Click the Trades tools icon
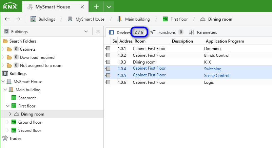Viewport: 272px width, 148px height. (5, 138)
